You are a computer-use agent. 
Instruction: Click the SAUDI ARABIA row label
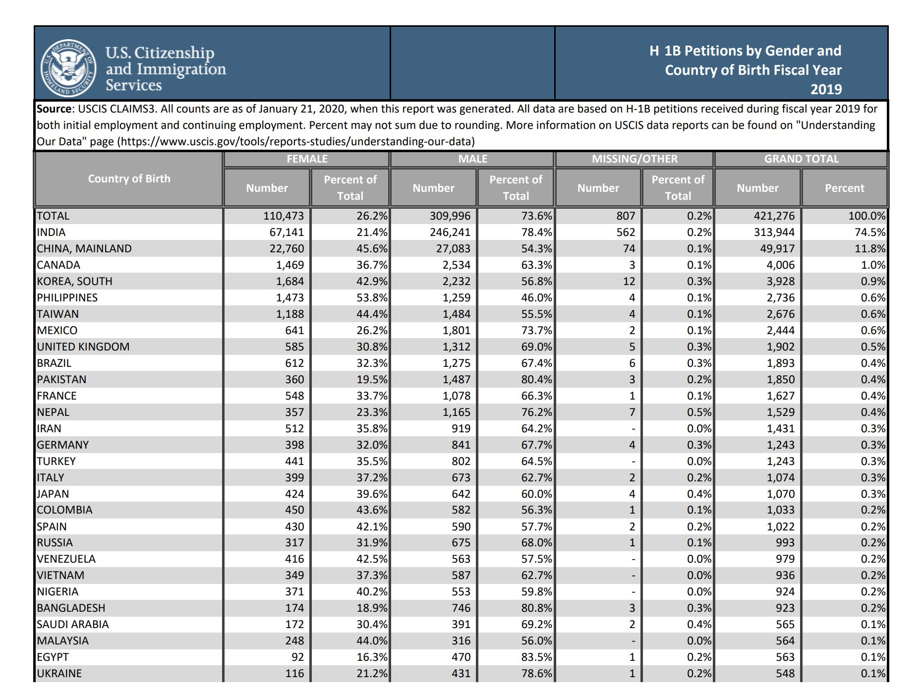coord(73,625)
